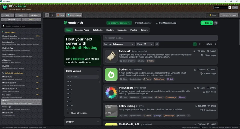Click the NeoForge tag on Iris Shaders

[171, 97]
